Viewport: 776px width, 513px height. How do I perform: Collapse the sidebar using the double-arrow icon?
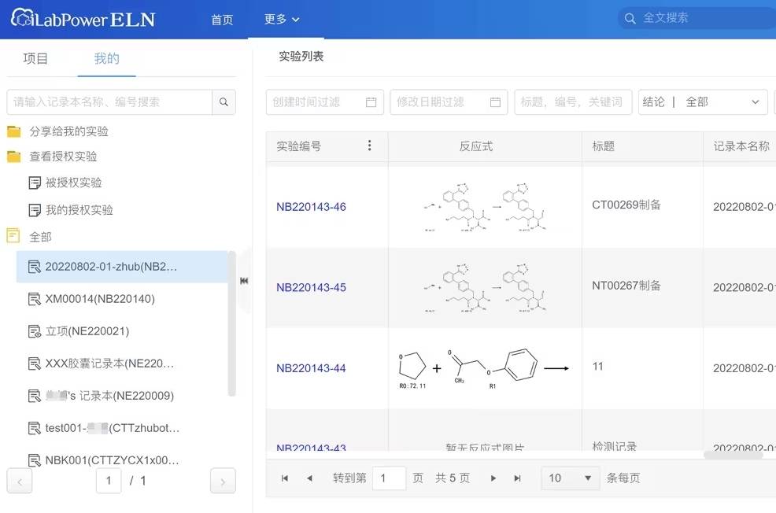(244, 279)
